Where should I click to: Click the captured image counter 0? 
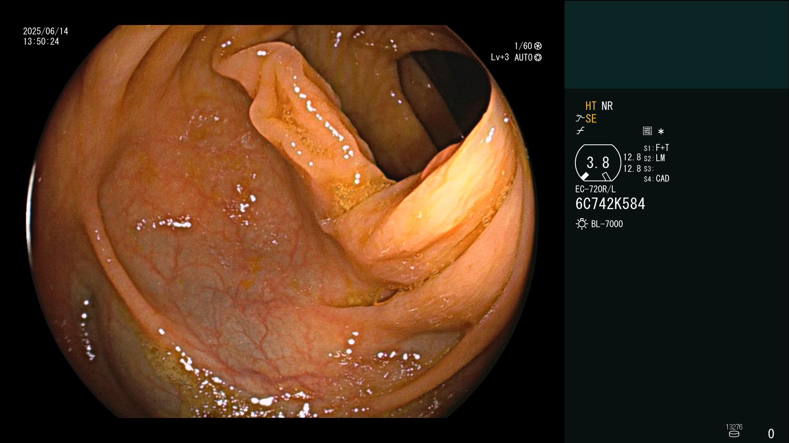click(x=771, y=434)
